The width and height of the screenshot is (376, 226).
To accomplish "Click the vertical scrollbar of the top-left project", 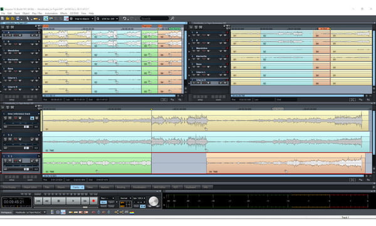I will tap(185, 55).
